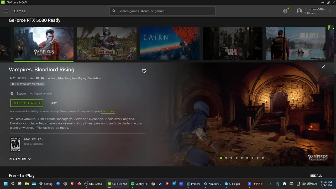Click the Steam store icon
This screenshot has height=189, width=336.
[12, 93]
